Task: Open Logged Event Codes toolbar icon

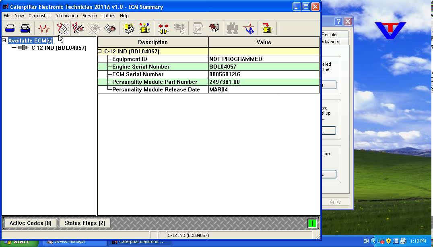Action: coord(110,28)
